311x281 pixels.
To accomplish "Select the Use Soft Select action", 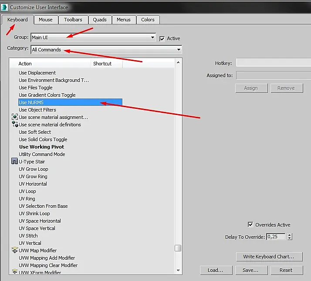I will (x=35, y=132).
